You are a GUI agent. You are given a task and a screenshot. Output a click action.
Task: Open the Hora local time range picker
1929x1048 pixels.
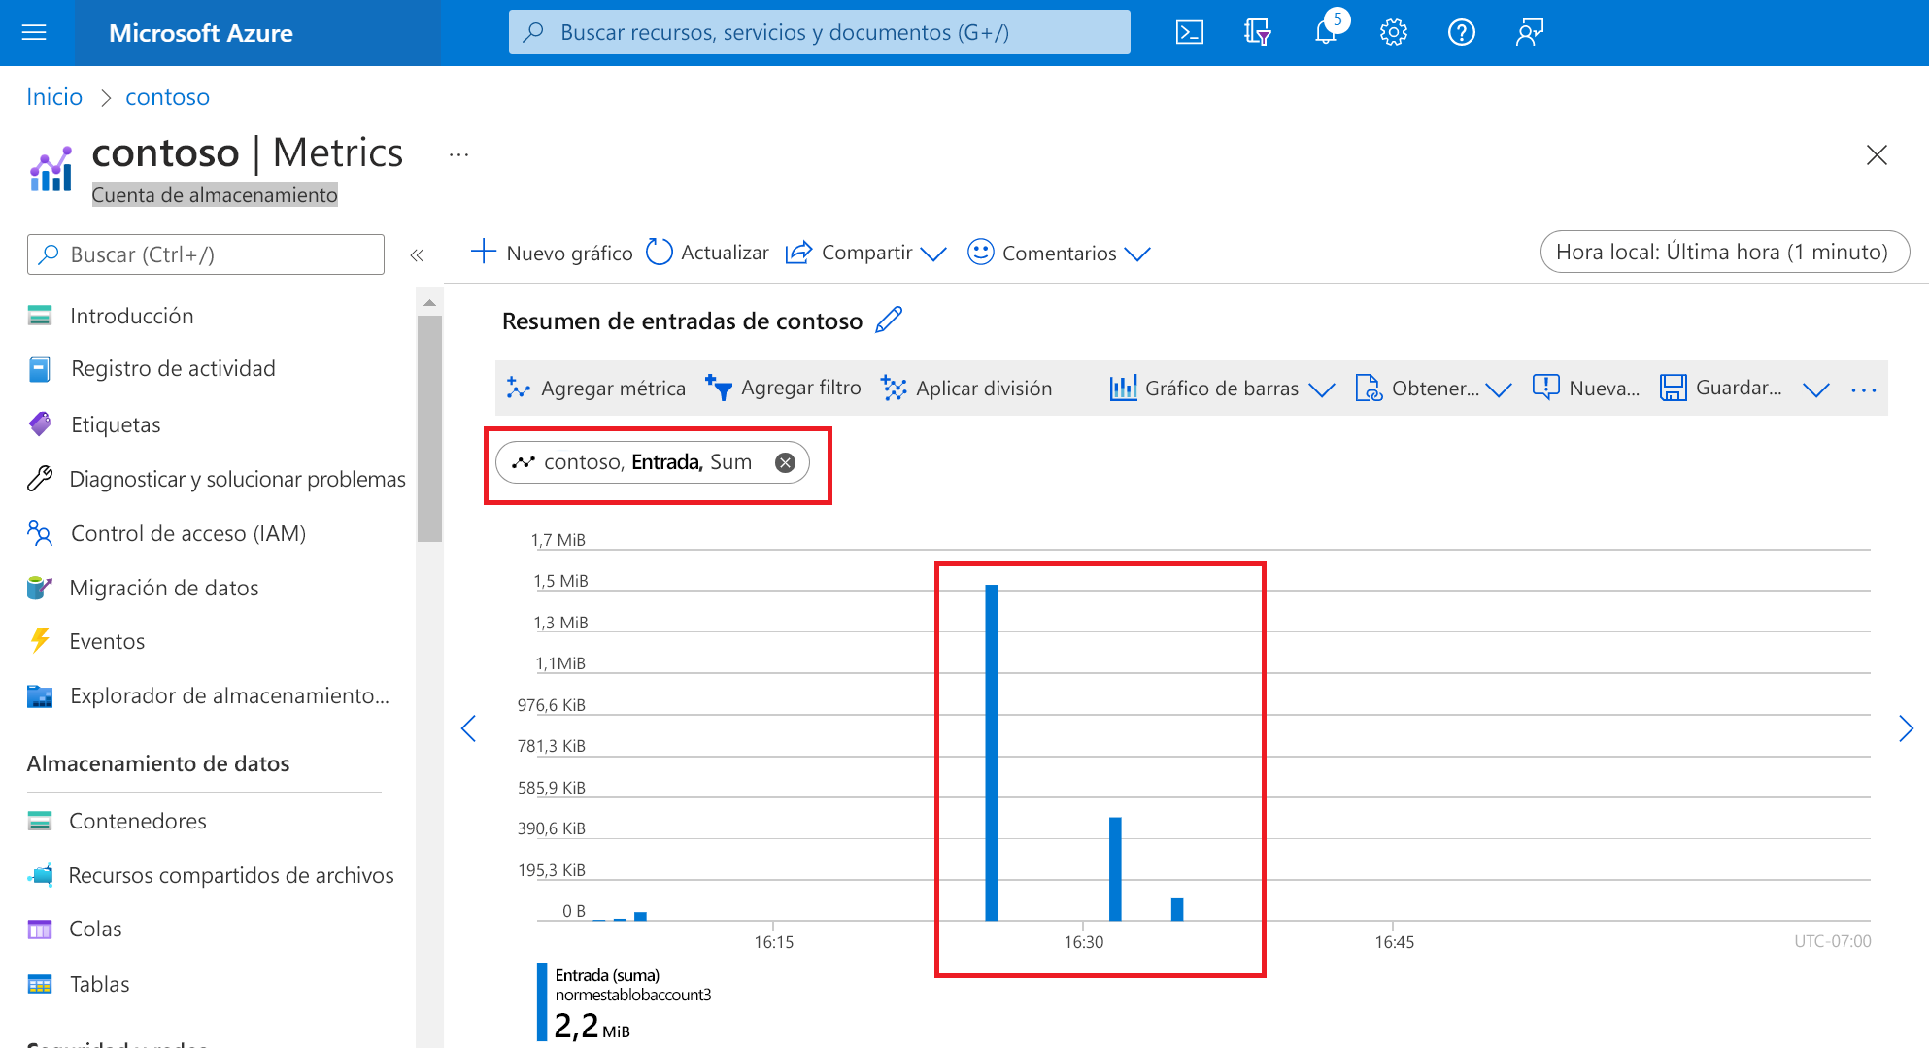[1724, 252]
